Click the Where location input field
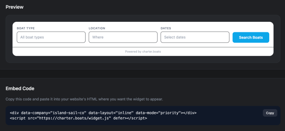 tap(123, 37)
